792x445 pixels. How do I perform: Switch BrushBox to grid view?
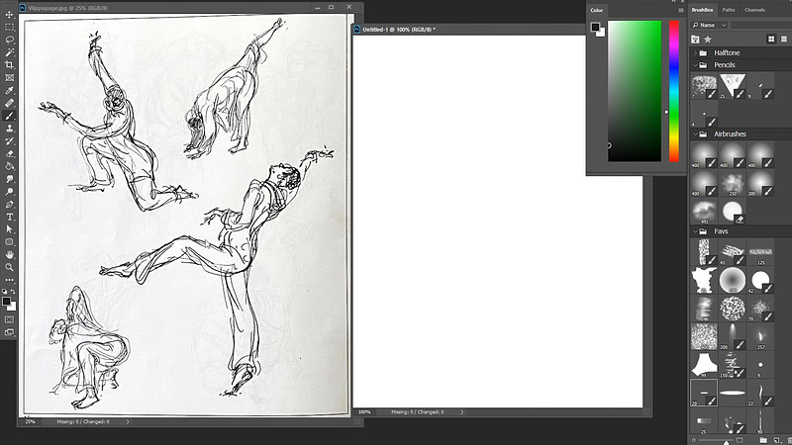click(771, 39)
